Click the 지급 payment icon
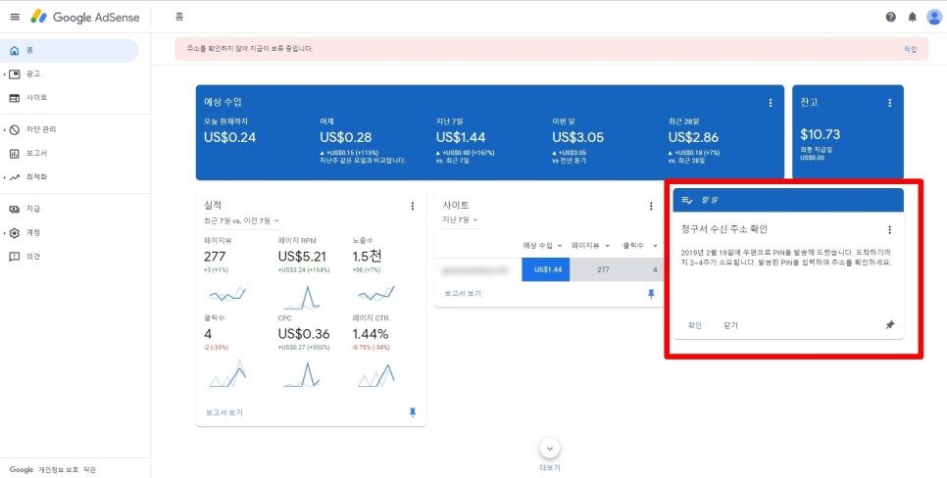The height and width of the screenshot is (478, 947). pos(15,209)
